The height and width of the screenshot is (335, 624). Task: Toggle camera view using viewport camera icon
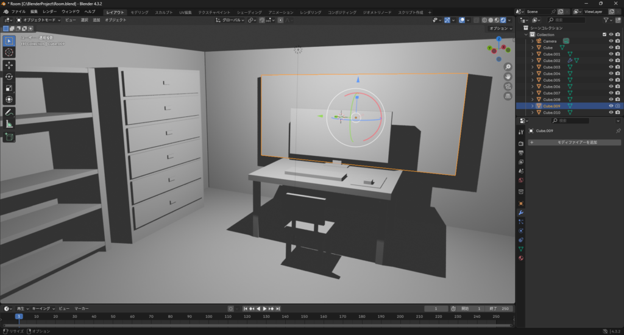pos(508,86)
